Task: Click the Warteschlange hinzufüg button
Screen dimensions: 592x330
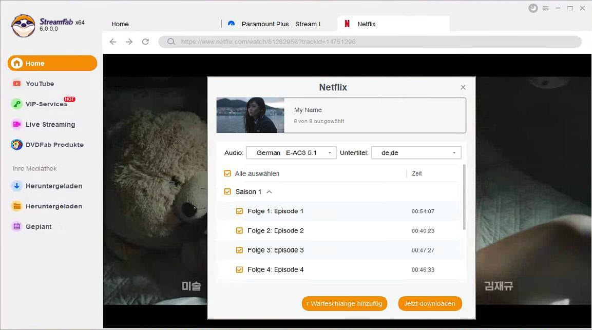Action: [345, 304]
